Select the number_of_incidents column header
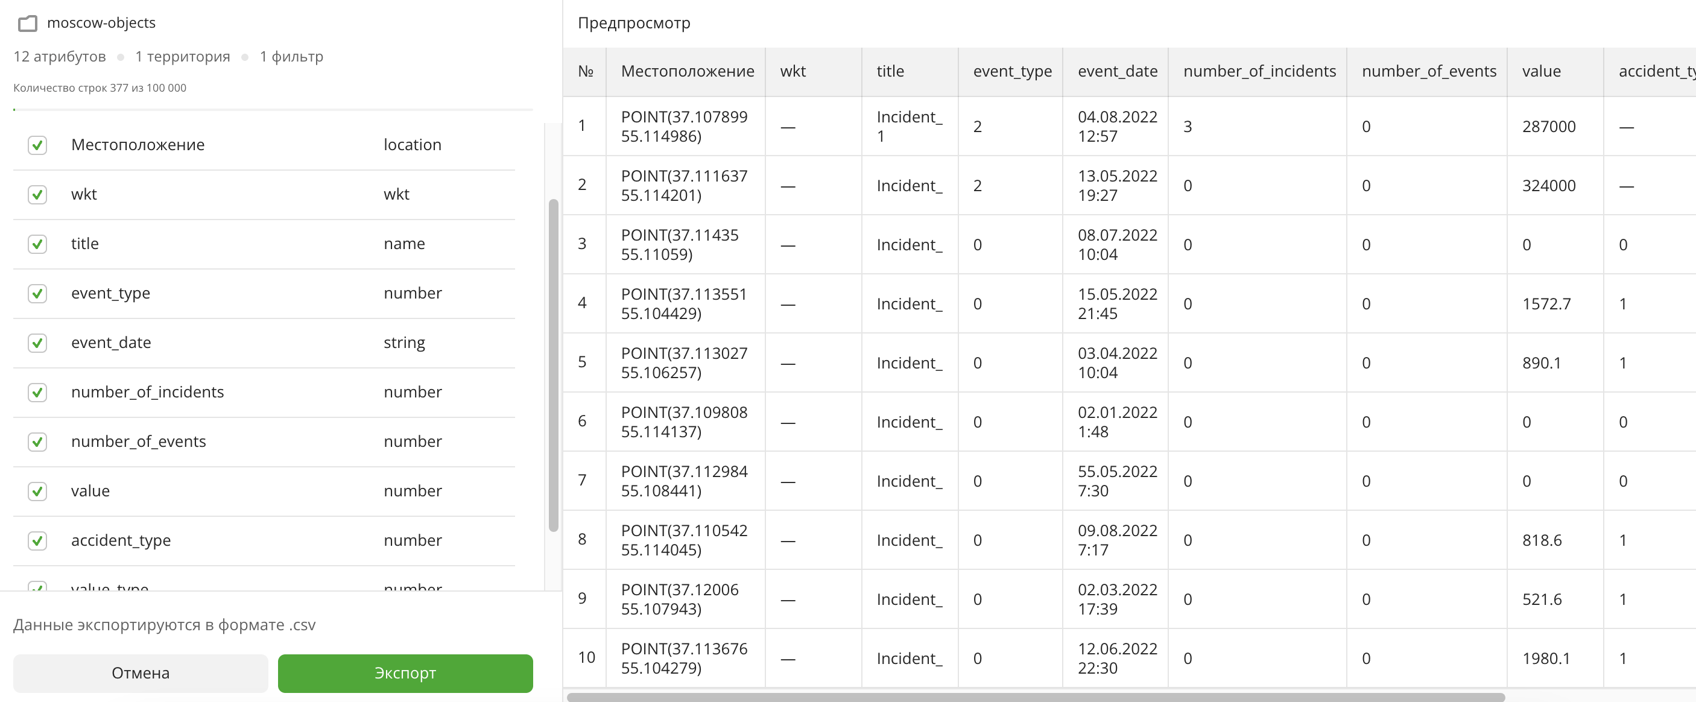The height and width of the screenshot is (702, 1696). tap(1259, 71)
